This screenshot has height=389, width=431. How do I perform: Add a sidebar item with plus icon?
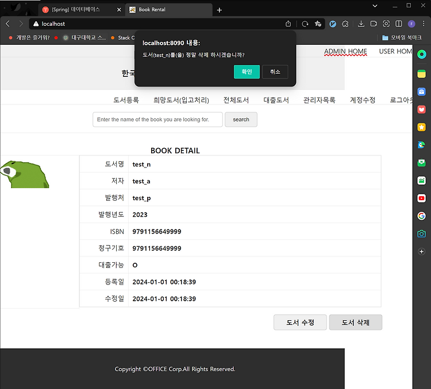point(421,252)
